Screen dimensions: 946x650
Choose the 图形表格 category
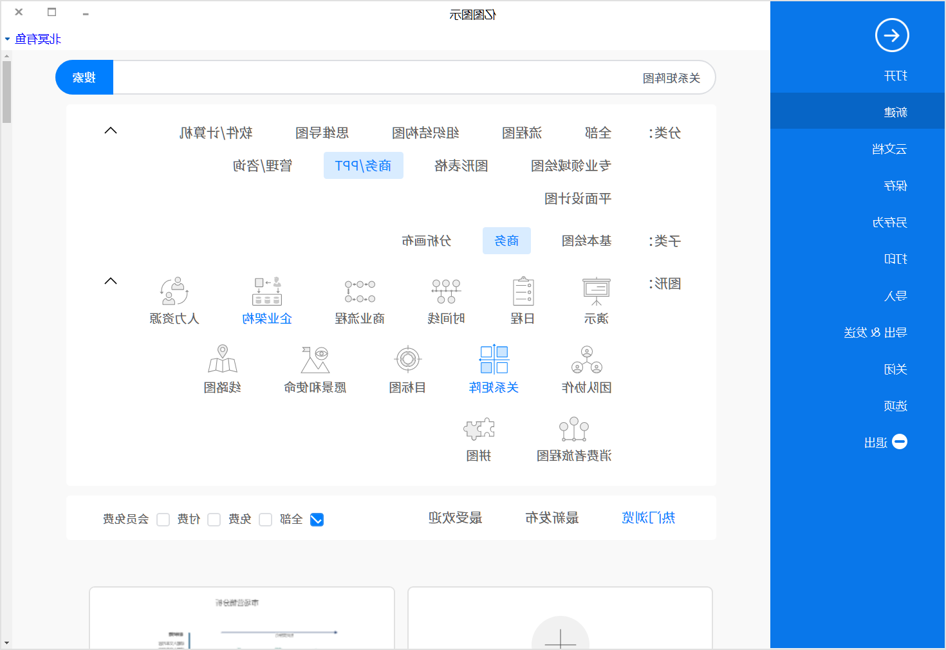(x=461, y=165)
